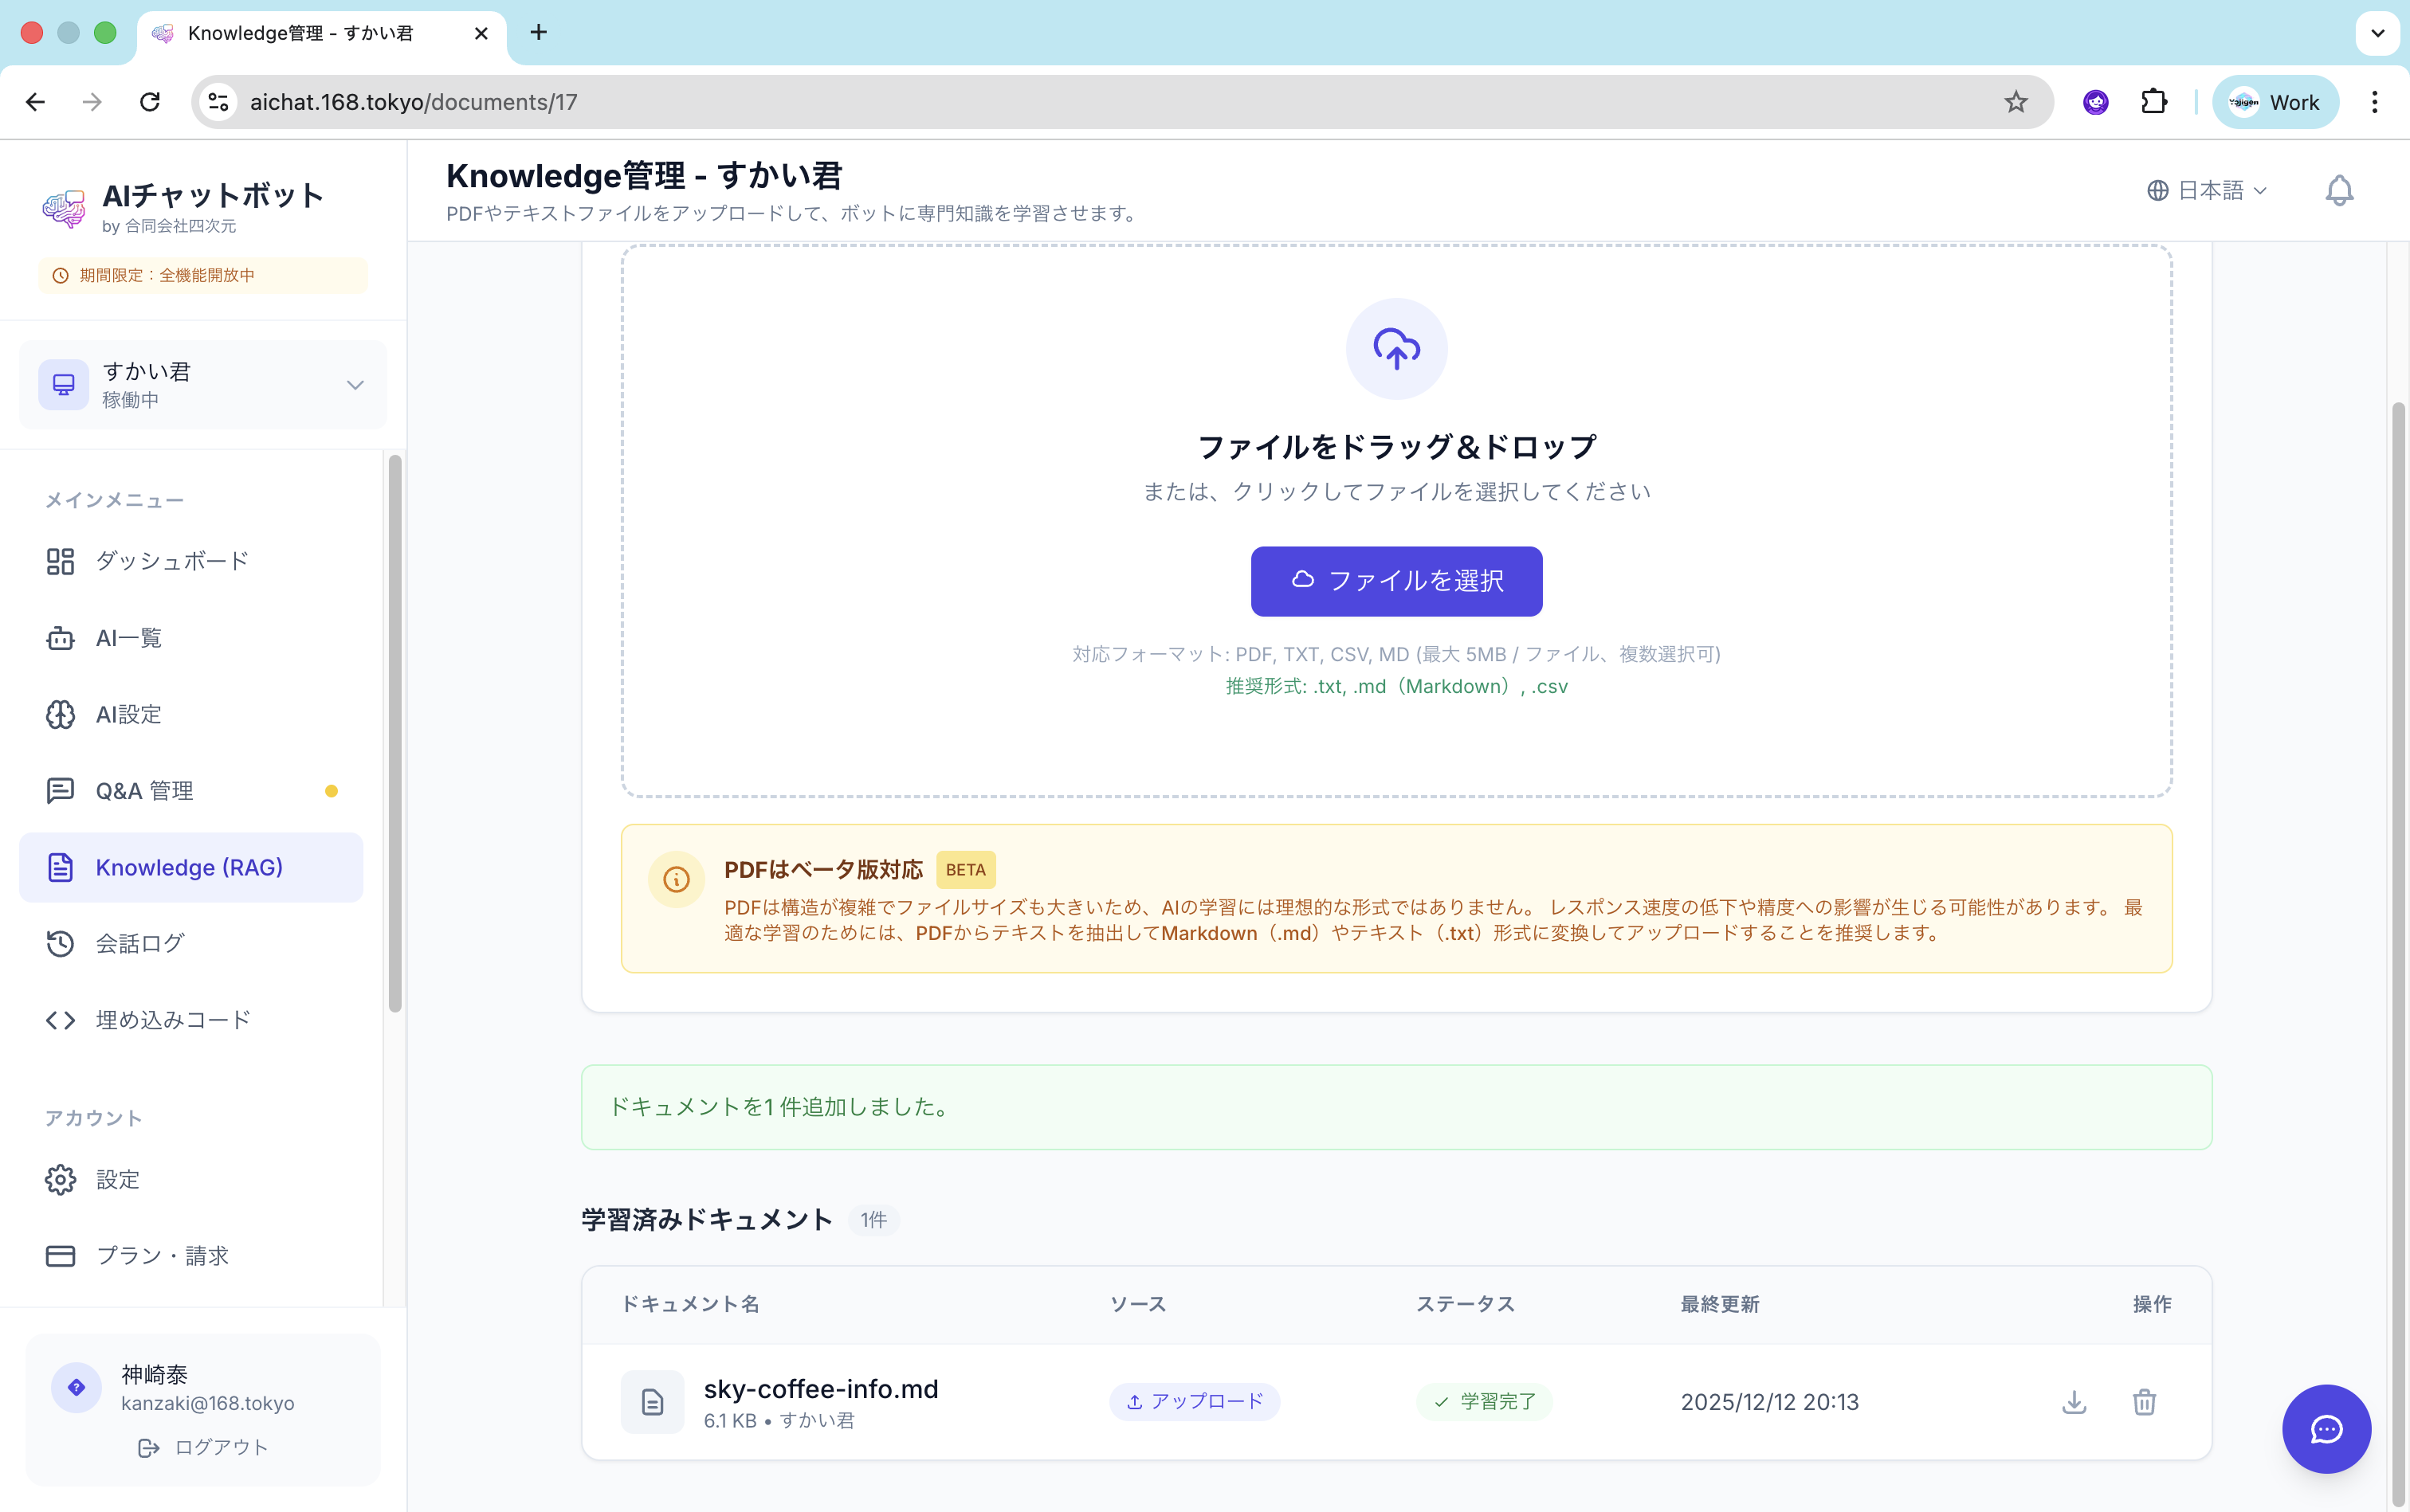Go to Q&A 管理 in the sidebar

144,791
